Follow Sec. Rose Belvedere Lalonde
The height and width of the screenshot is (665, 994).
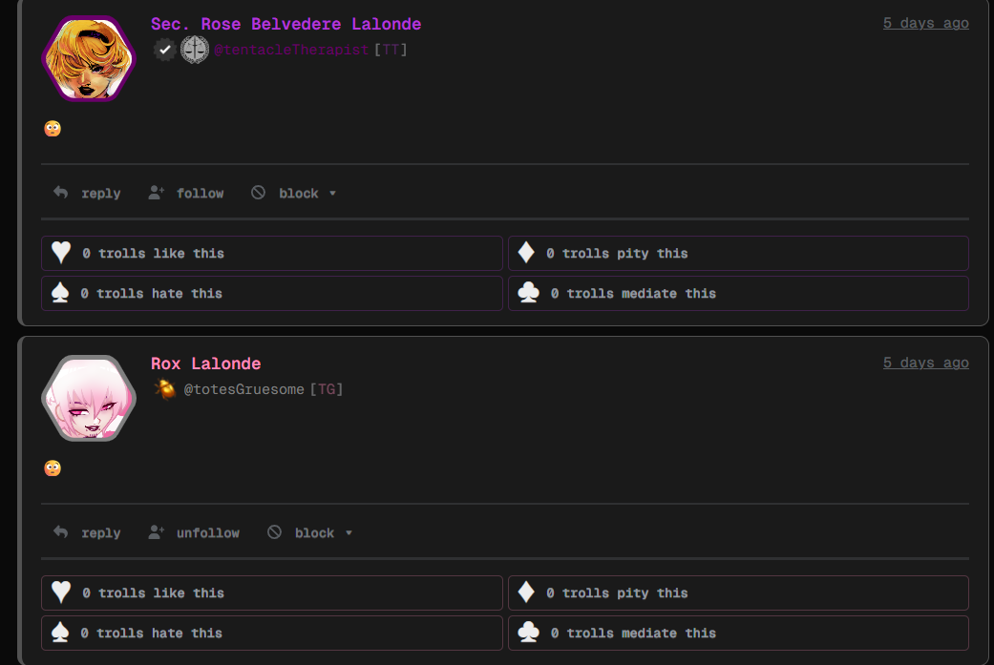point(186,193)
